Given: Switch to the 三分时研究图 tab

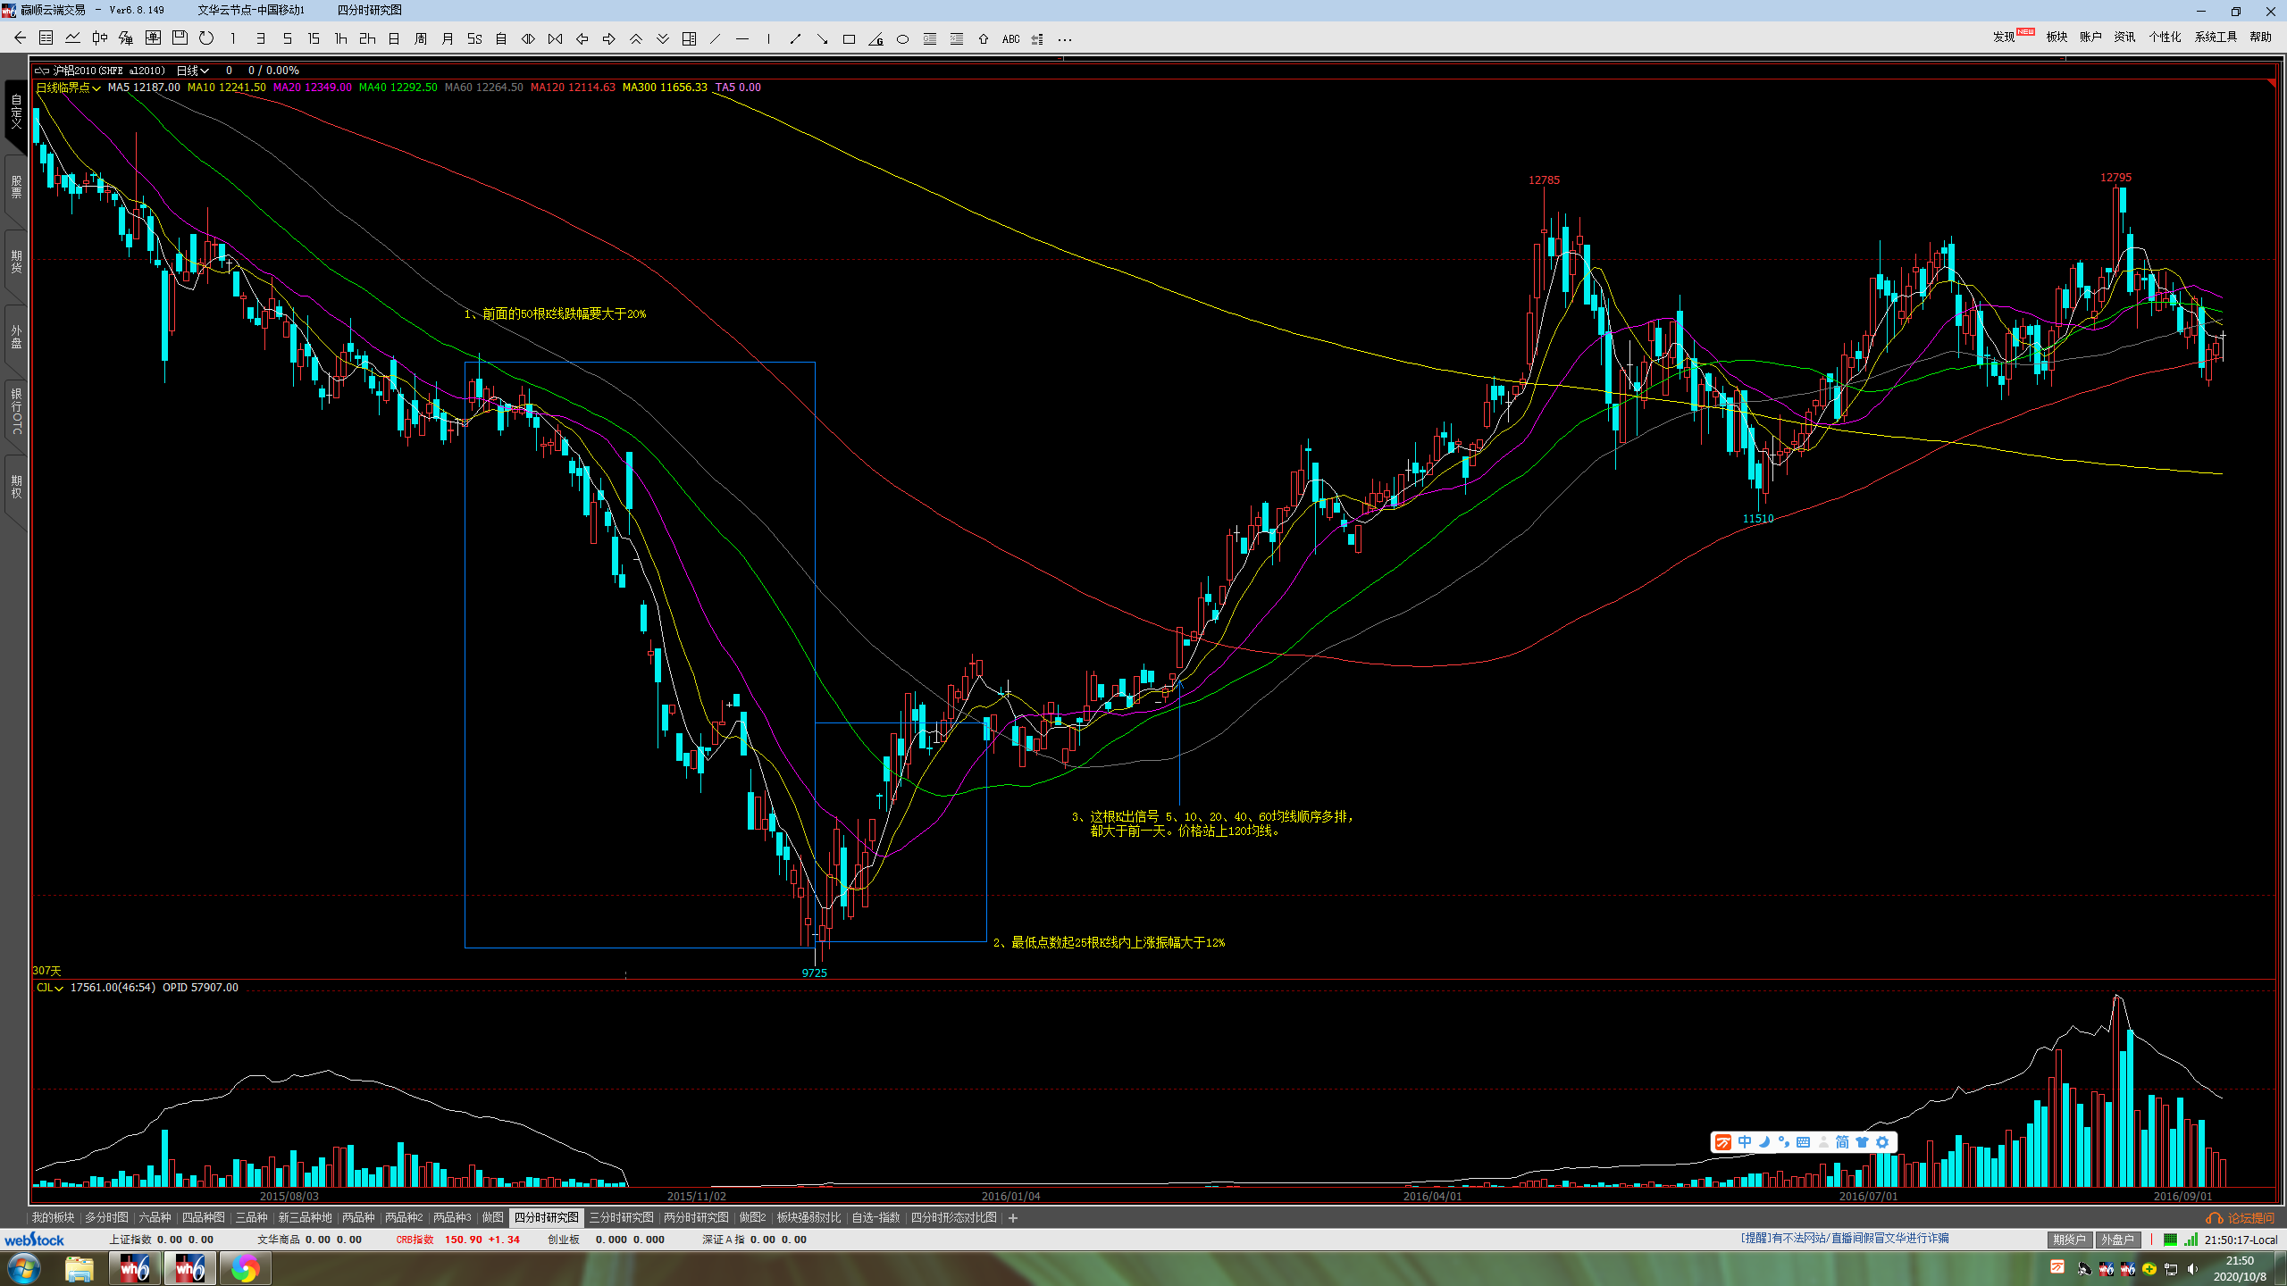Looking at the screenshot, I should coord(621,1217).
